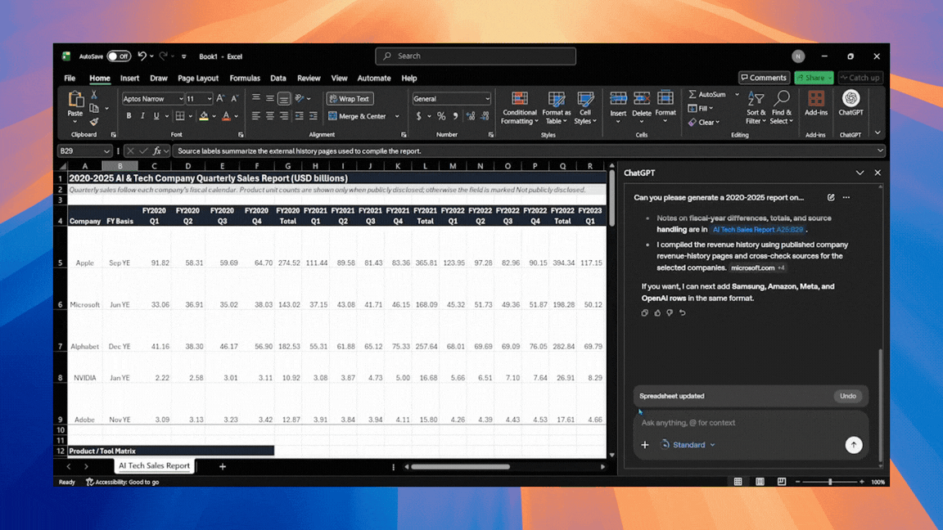Viewport: 943px width, 530px height.
Task: Click the Find & Select icon
Action: (782, 109)
